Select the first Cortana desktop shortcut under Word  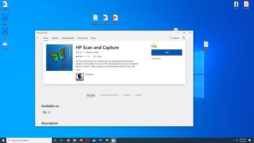5,19
